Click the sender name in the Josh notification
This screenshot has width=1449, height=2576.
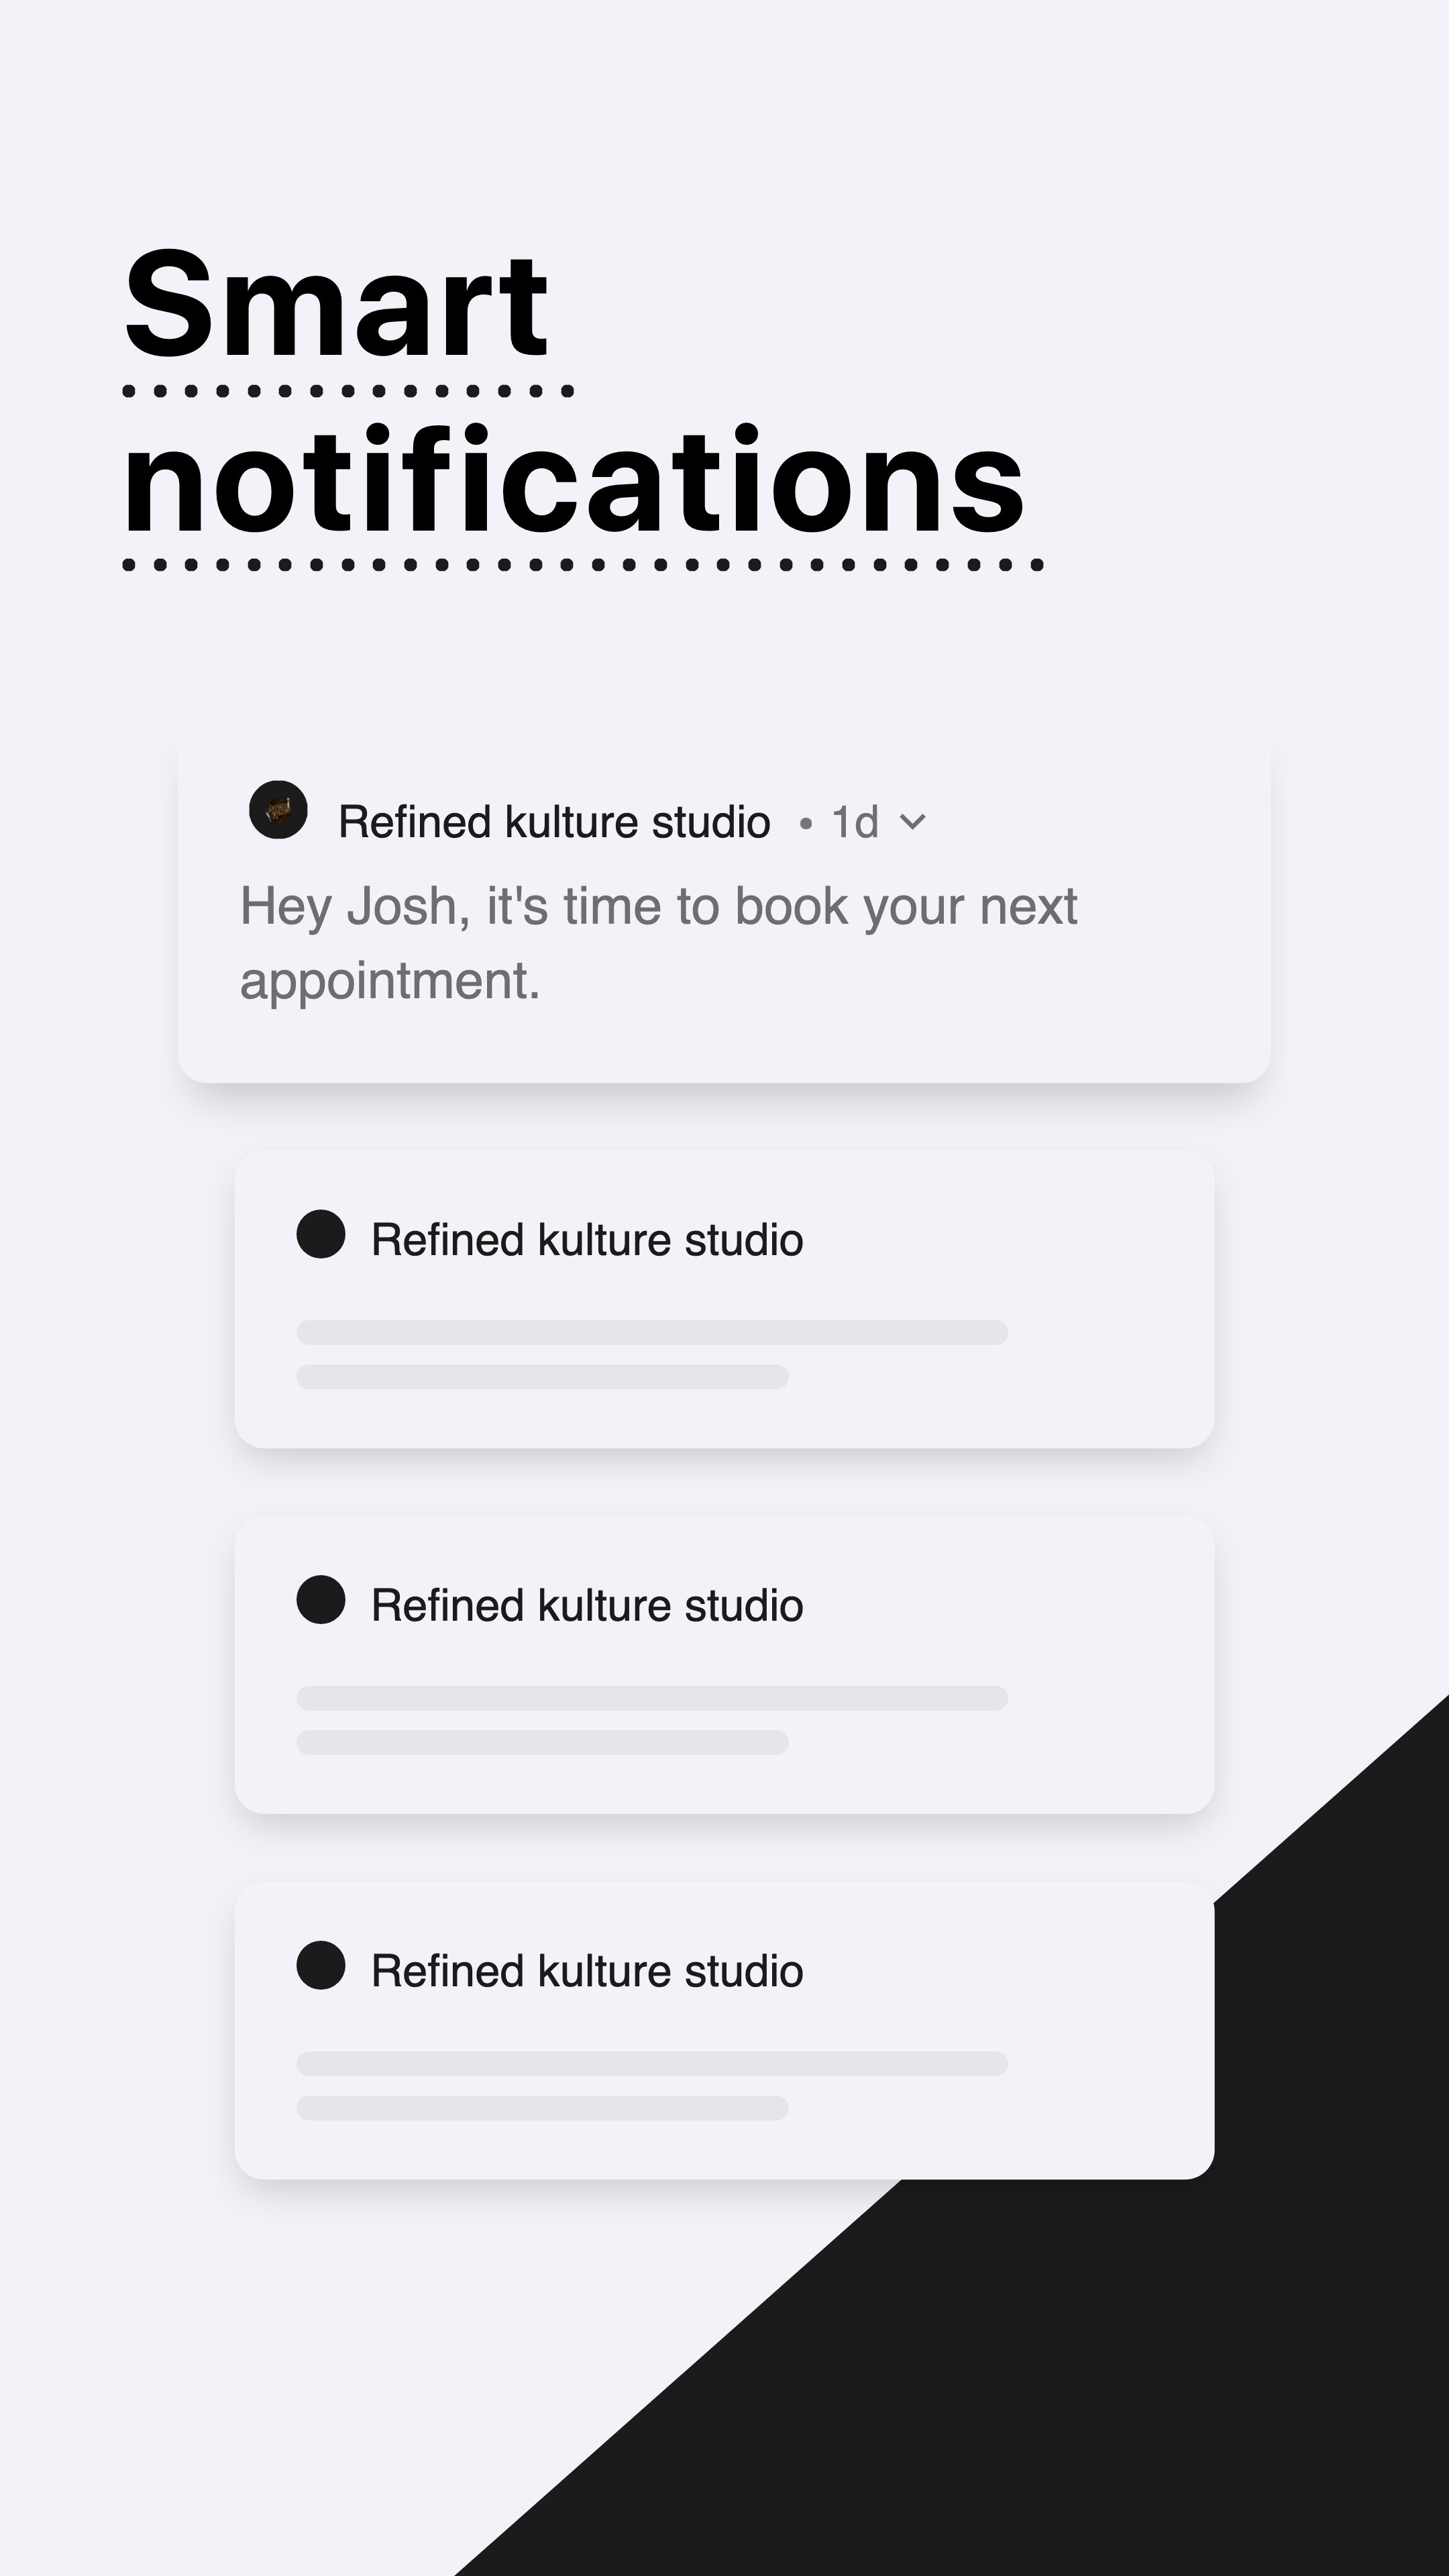[x=554, y=822]
